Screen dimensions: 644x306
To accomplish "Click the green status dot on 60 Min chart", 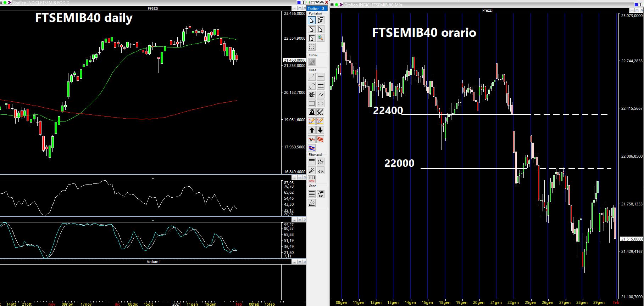I will coord(336,5).
